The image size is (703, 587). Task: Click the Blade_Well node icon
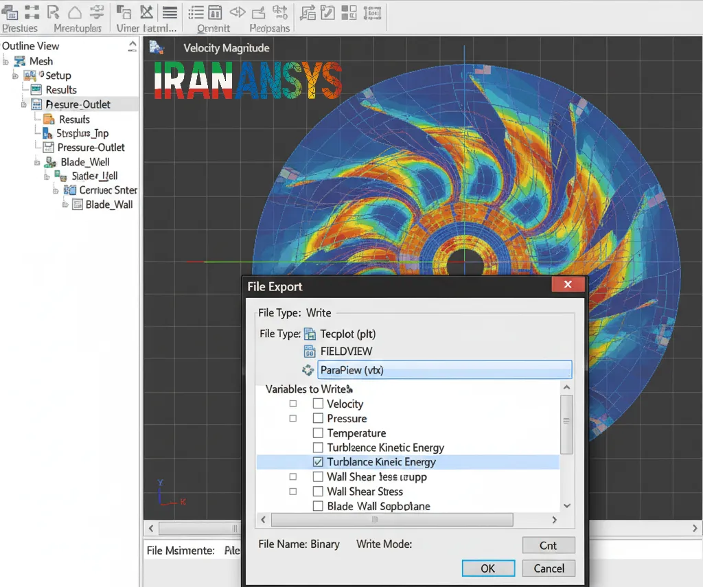tap(50, 162)
